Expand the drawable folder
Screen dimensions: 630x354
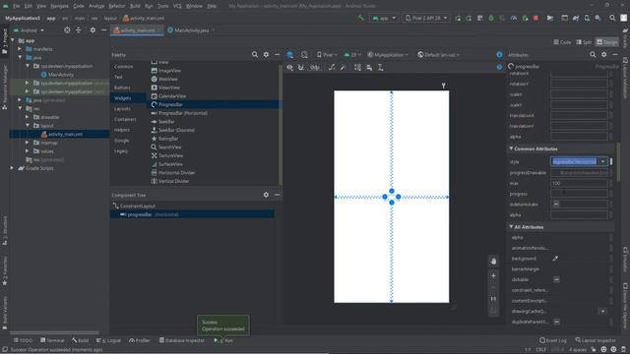27,117
